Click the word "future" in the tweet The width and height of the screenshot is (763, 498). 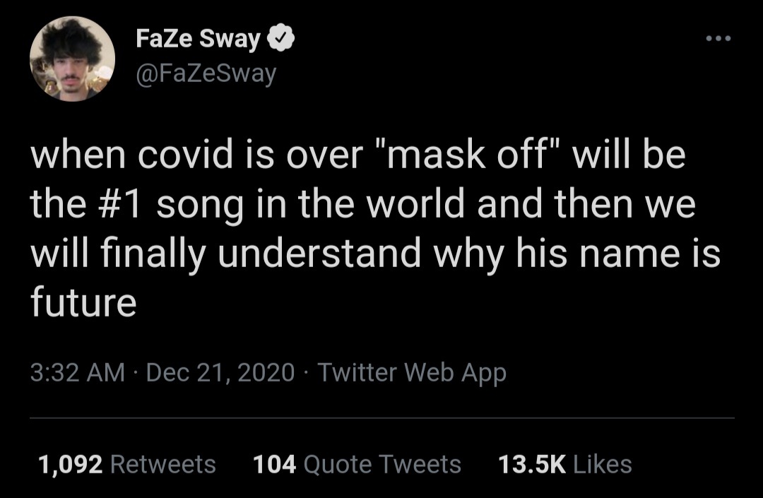83,302
